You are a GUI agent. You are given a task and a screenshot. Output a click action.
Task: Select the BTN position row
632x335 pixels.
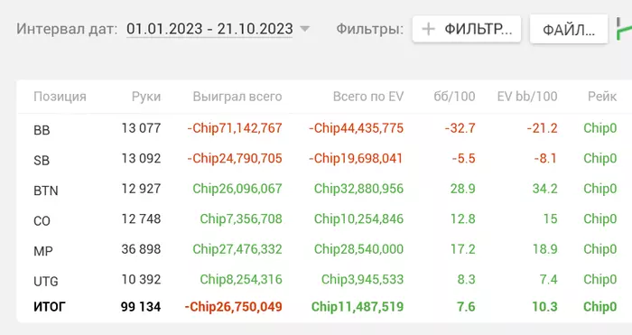[x=324, y=189]
